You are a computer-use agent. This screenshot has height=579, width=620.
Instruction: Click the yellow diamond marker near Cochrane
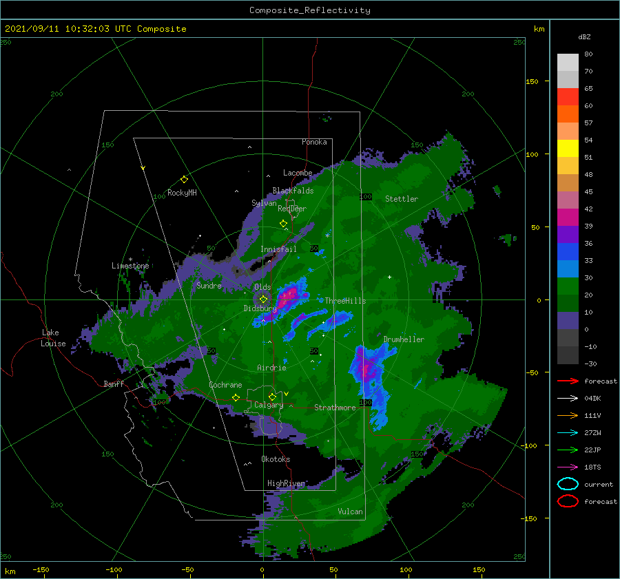click(x=236, y=397)
